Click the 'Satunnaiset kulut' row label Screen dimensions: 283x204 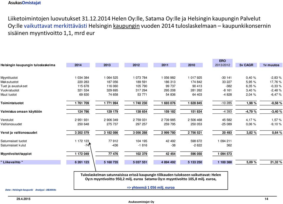[x=13, y=145]
